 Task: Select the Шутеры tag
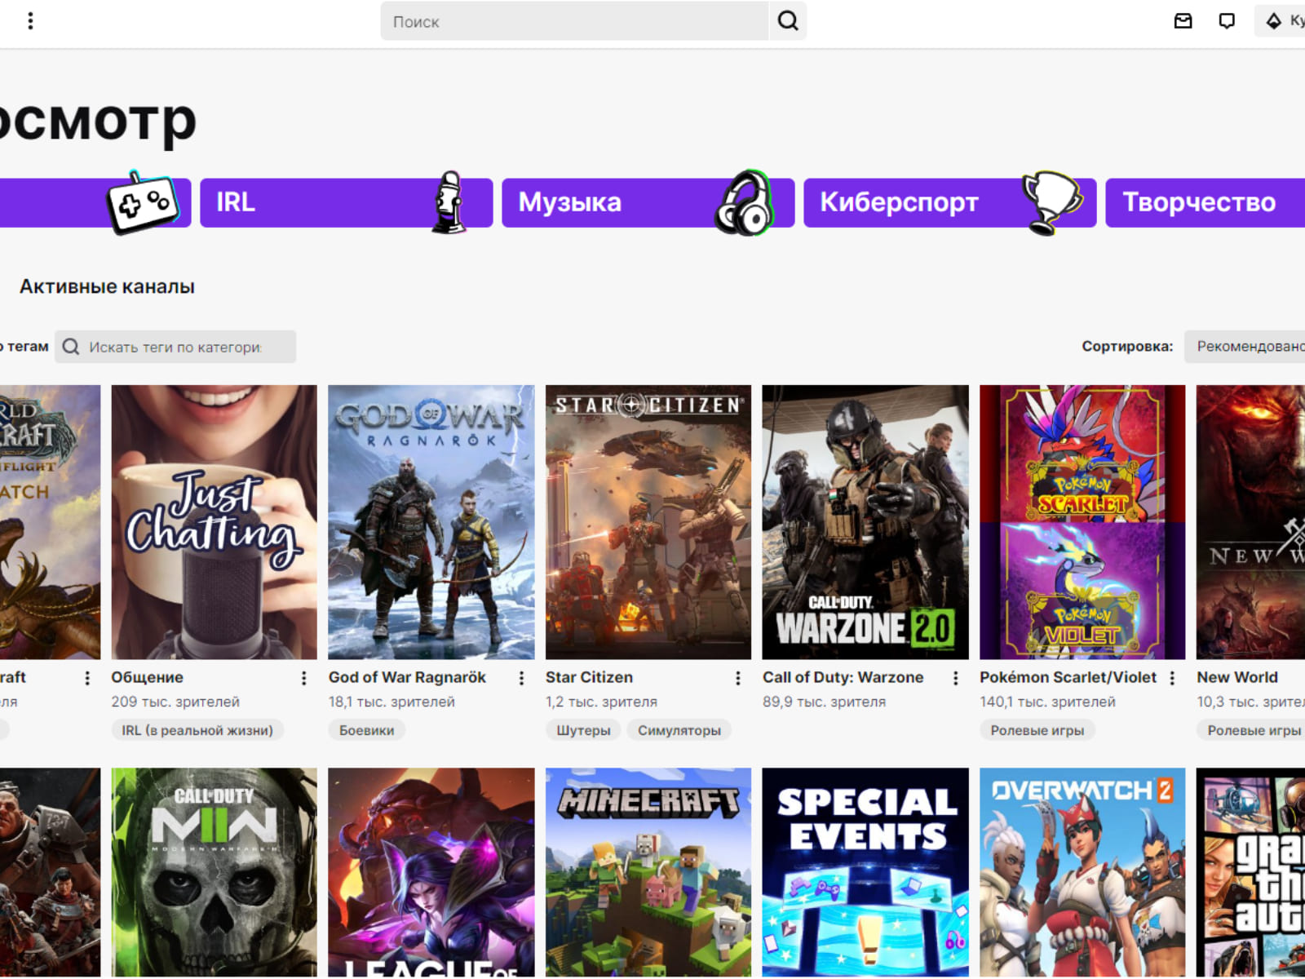(583, 730)
